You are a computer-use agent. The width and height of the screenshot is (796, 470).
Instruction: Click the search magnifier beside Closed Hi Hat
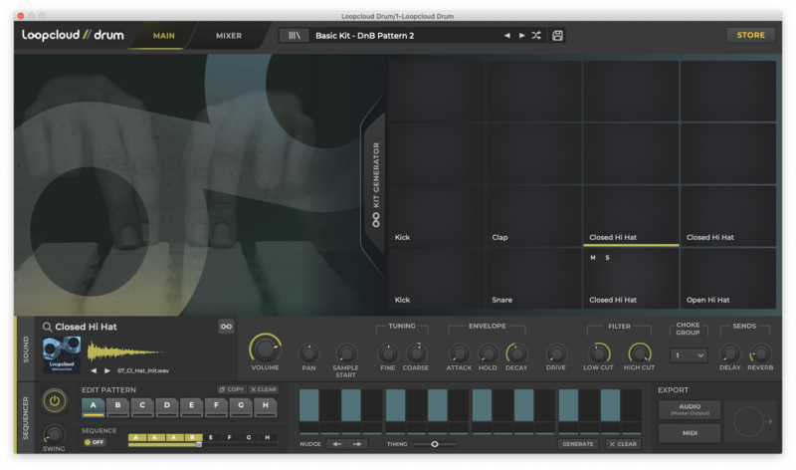click(47, 327)
